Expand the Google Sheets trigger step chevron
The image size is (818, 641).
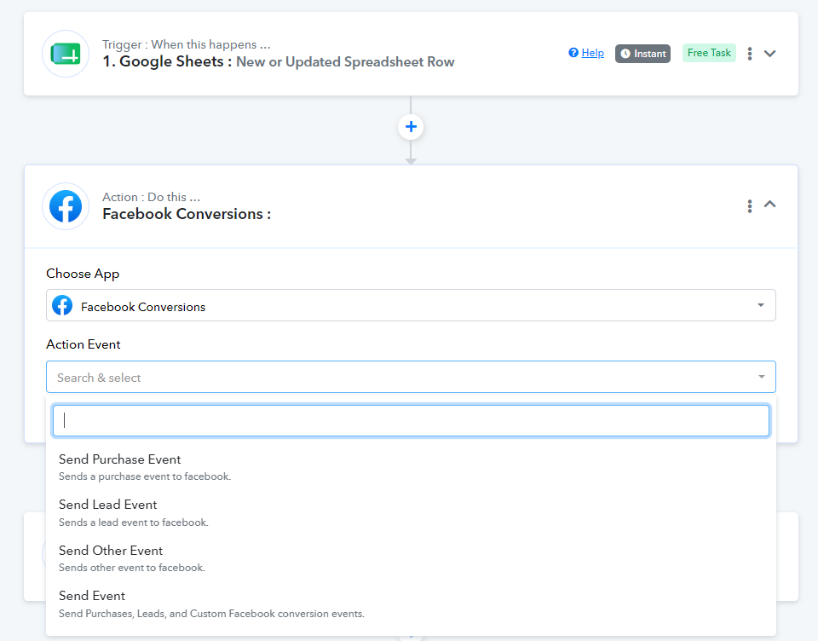click(770, 53)
